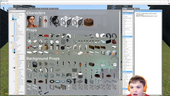The height and width of the screenshot is (96, 170).
Task: Select the Duplicator tool
Action: (127, 41)
